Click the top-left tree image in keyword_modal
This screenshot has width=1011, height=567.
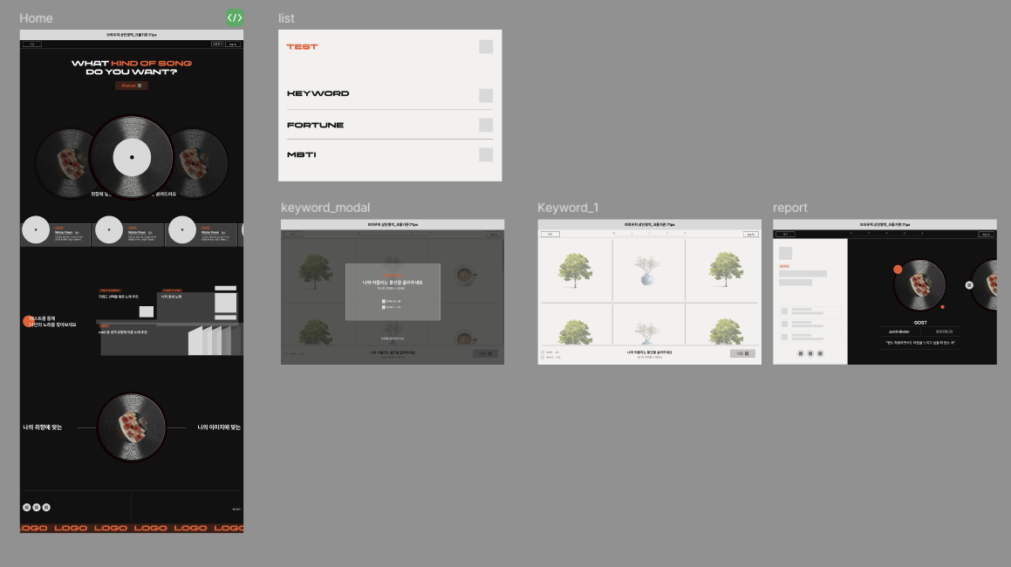coord(315,271)
